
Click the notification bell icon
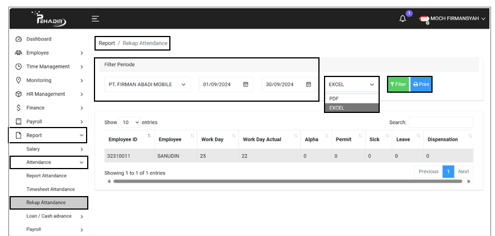point(402,19)
